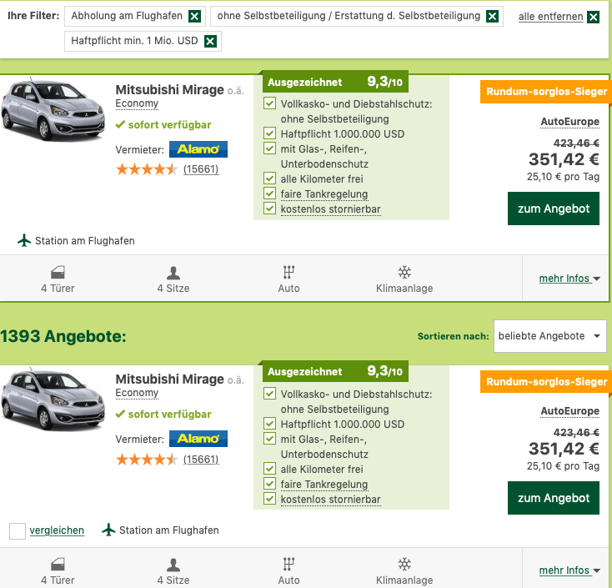Click the 'Ausgezeichnet 9,3/10' badge in the top offer
612x588 pixels.
[335, 82]
